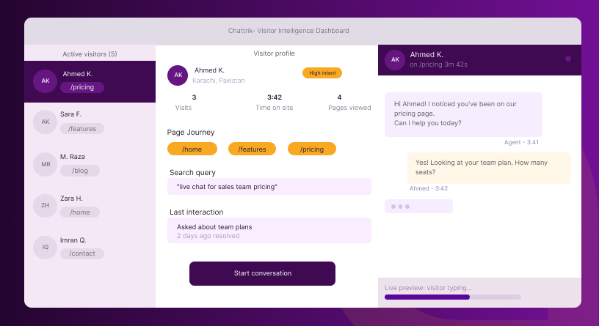599x326 pixels.
Task: Select Sara F. name in visitors list
Action: pos(70,114)
